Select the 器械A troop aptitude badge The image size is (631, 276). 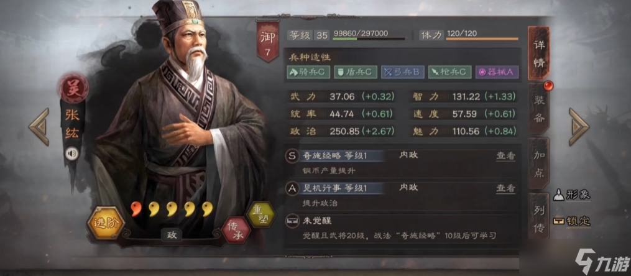pos(497,72)
